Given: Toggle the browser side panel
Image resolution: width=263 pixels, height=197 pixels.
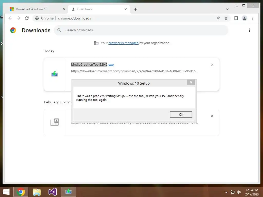Looking at the screenshot, I should tap(236, 18).
